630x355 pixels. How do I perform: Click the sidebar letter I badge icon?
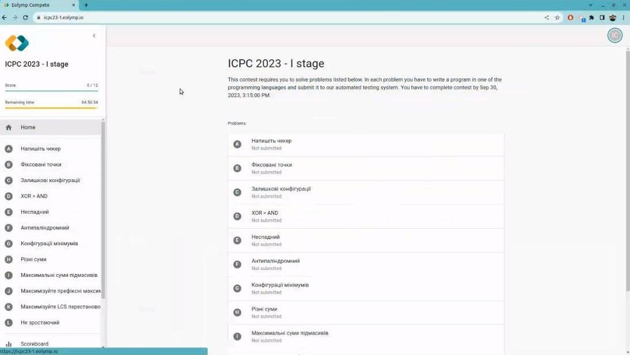[9, 275]
